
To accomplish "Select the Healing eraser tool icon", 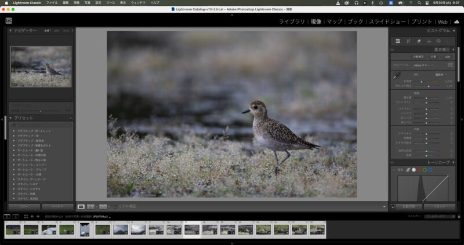I will [419, 41].
